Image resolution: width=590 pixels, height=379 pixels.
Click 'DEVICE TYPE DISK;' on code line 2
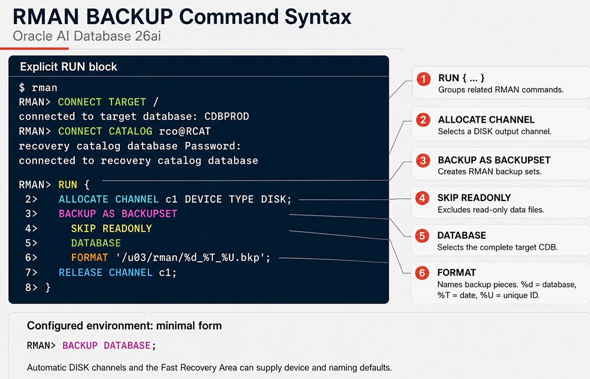point(238,200)
